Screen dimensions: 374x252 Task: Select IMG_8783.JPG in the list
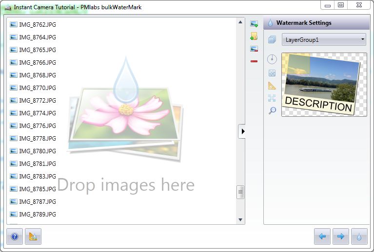pyautogui.click(x=33, y=176)
